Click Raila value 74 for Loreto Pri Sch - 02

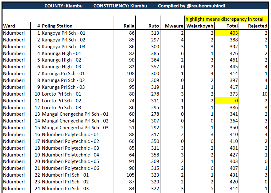(132, 101)
